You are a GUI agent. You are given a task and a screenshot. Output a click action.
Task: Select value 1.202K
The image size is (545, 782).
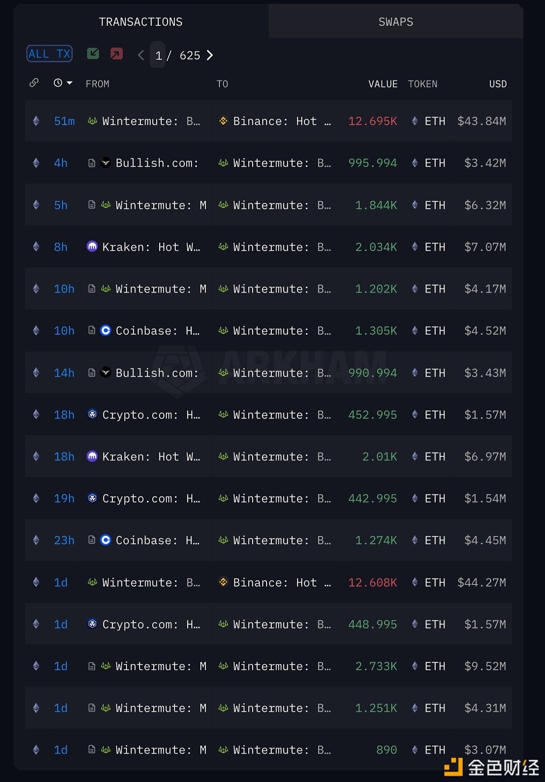tap(376, 289)
